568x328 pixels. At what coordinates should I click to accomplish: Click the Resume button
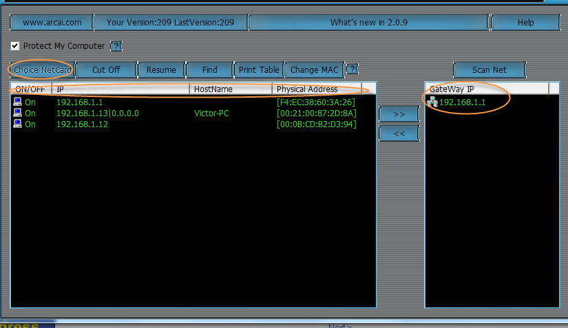161,70
